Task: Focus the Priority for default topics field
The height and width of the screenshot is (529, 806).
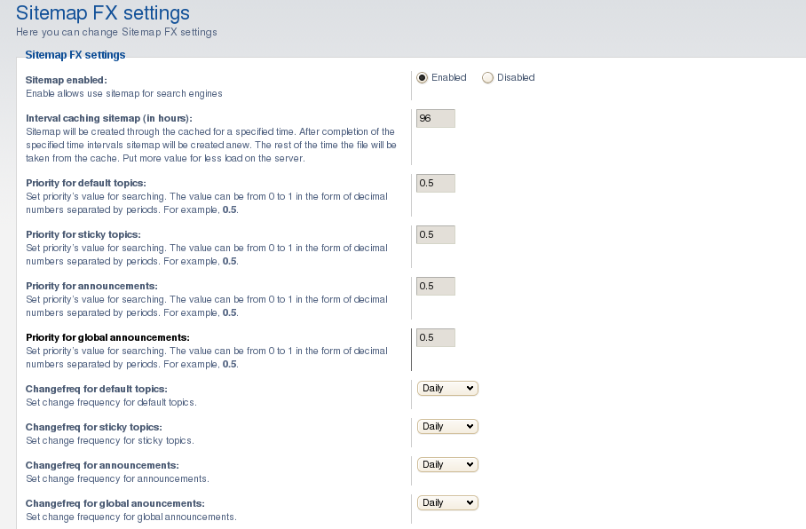Action: point(435,183)
